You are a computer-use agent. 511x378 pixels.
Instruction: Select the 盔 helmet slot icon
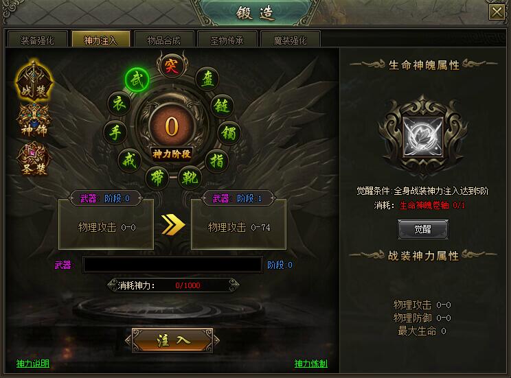coord(207,79)
